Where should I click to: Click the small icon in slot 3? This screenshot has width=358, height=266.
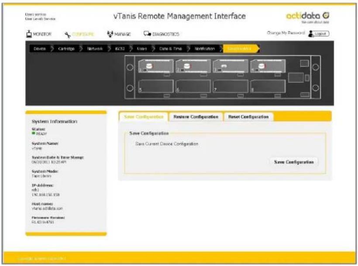[x=224, y=66]
